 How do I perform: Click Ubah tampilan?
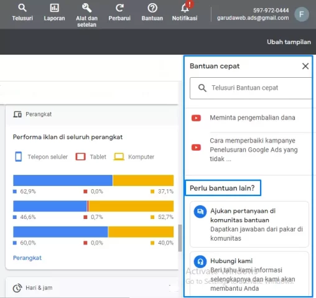point(289,42)
